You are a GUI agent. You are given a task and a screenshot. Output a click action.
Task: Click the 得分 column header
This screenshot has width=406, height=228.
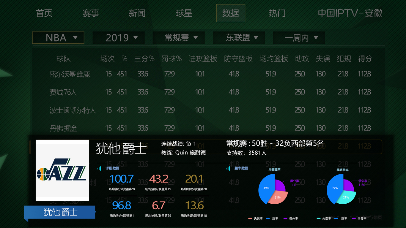[365, 59]
